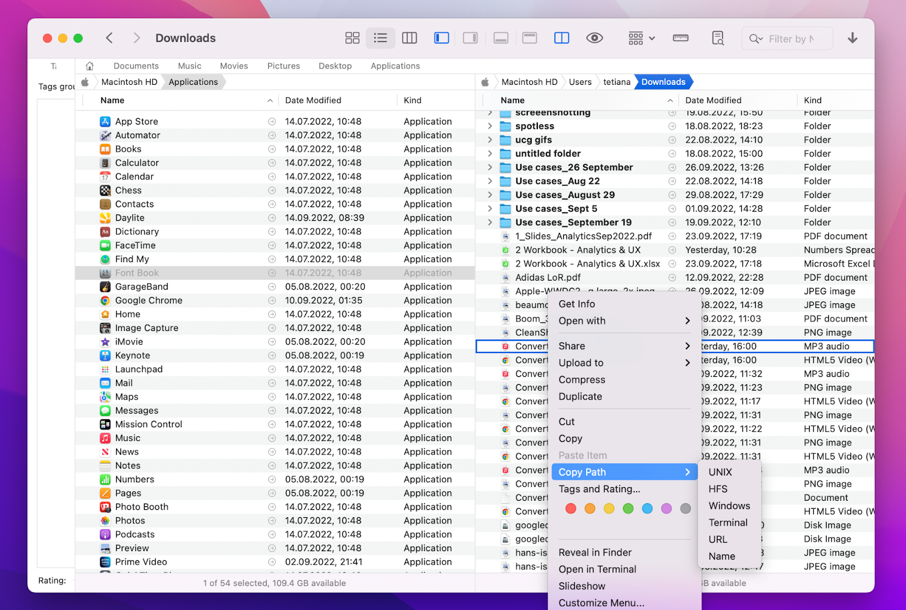This screenshot has width=906, height=610.
Task: Choose Reveal in Finder
Action: [624, 552]
